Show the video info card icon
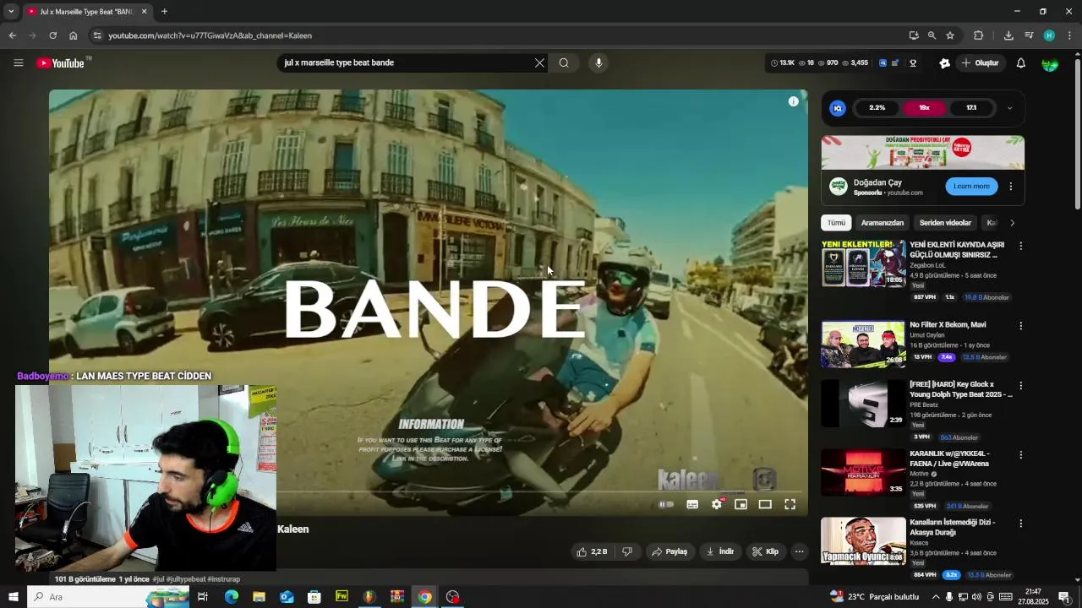 793,101
